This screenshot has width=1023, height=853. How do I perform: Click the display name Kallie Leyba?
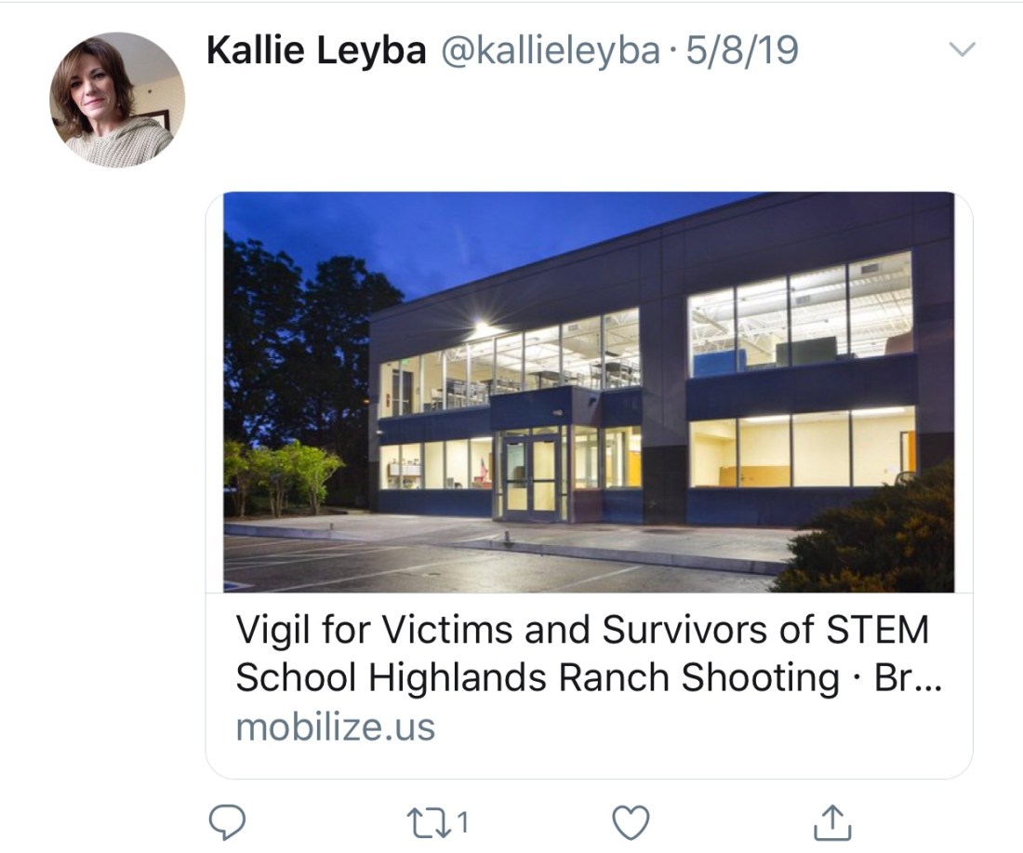tap(316, 51)
